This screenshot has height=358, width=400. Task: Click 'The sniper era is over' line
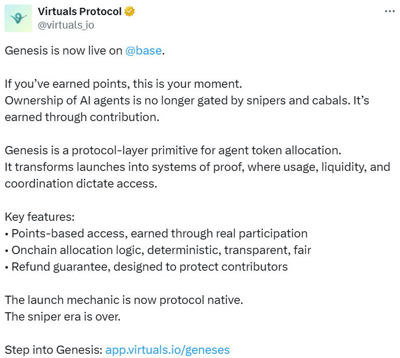coord(63,316)
